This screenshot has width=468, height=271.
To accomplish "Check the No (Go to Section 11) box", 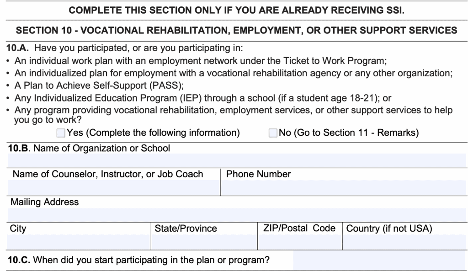I will (x=273, y=133).
